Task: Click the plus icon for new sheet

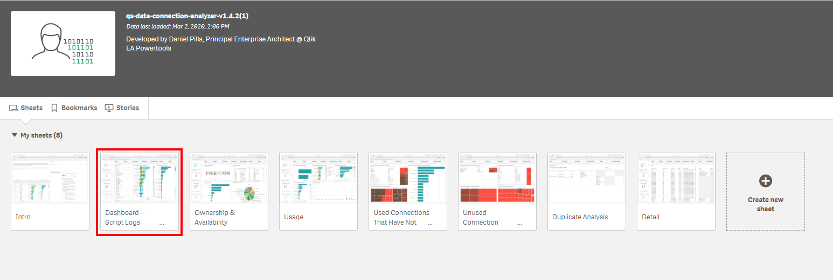Action: click(x=765, y=181)
